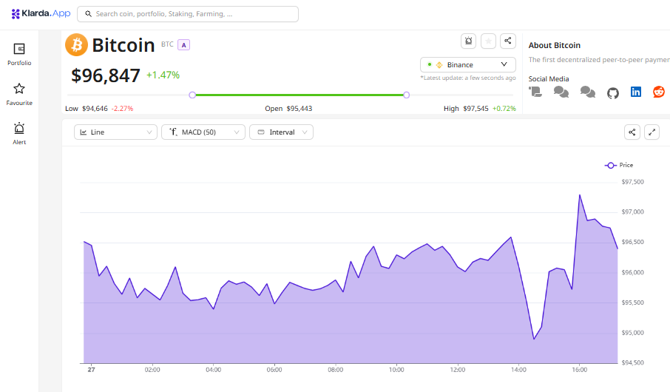Click the search coin input field
The width and height of the screenshot is (670, 392).
coord(188,14)
